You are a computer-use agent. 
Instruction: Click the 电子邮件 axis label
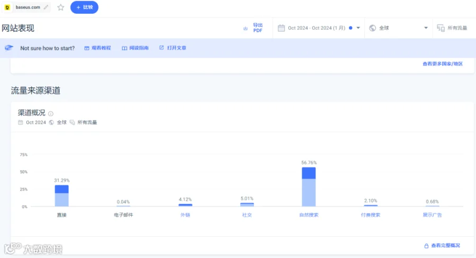[123, 215]
